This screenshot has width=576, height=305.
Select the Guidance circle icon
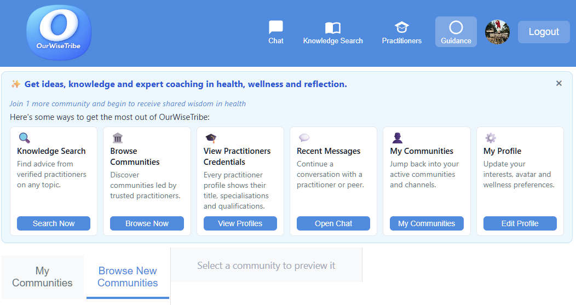tap(456, 27)
